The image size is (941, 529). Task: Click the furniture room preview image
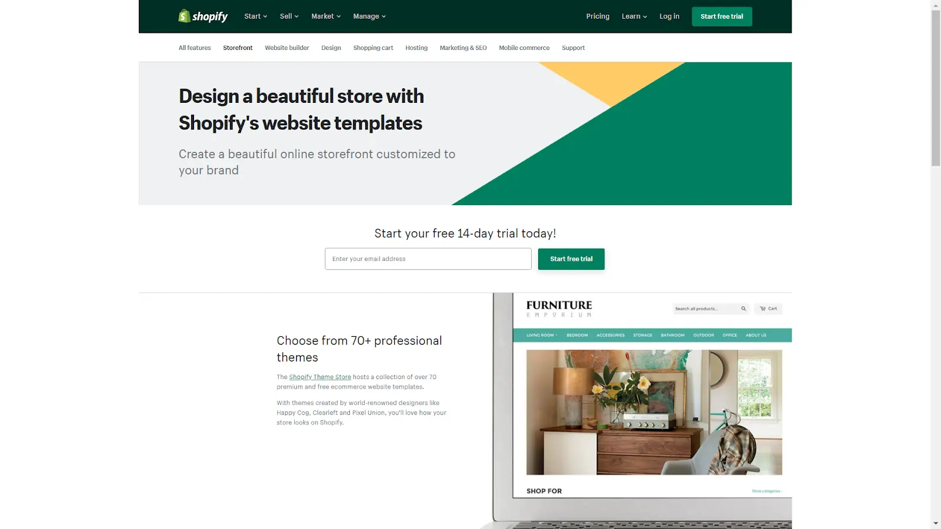tap(654, 413)
